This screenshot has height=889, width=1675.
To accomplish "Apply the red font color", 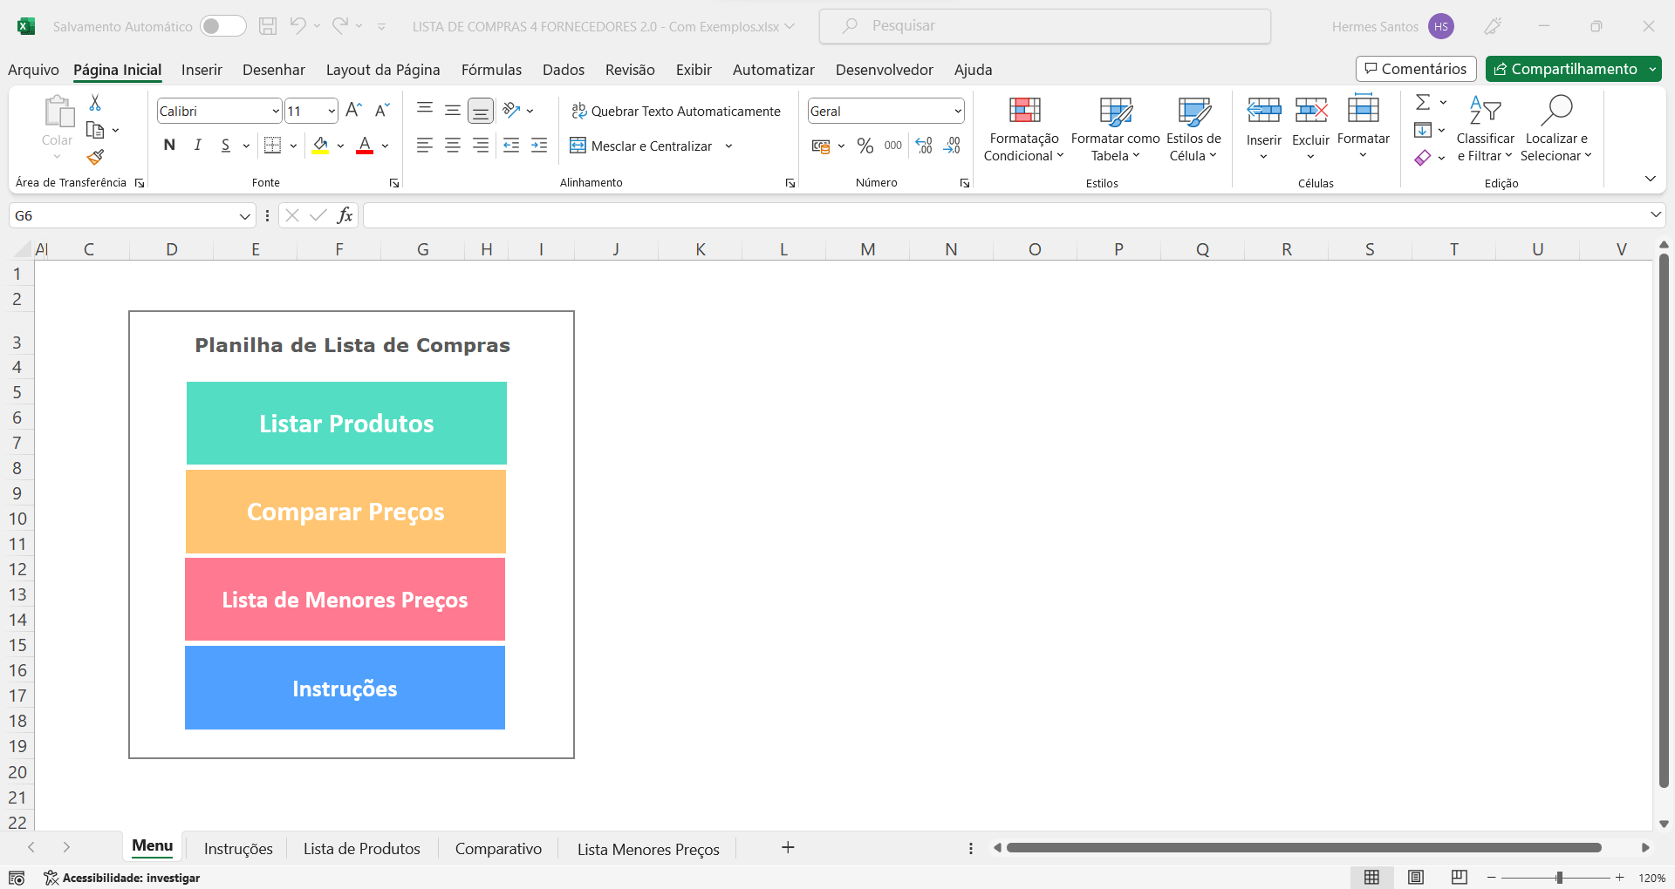I will click(365, 146).
